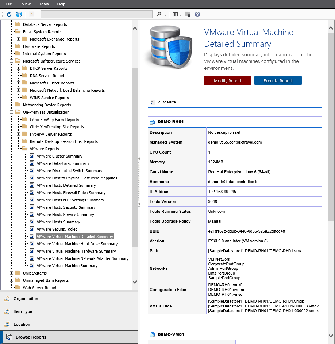
Task: Click the Execute Report button
Action: (278, 80)
